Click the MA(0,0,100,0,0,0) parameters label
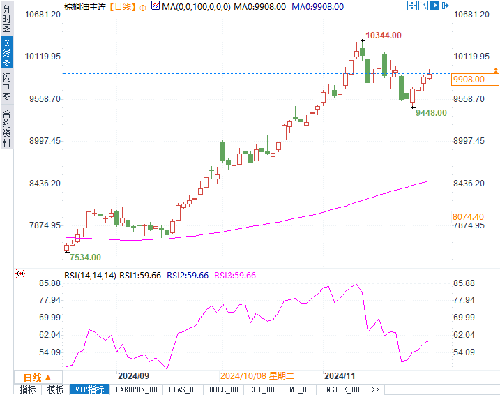This screenshot has width=500, height=395. 196,7
